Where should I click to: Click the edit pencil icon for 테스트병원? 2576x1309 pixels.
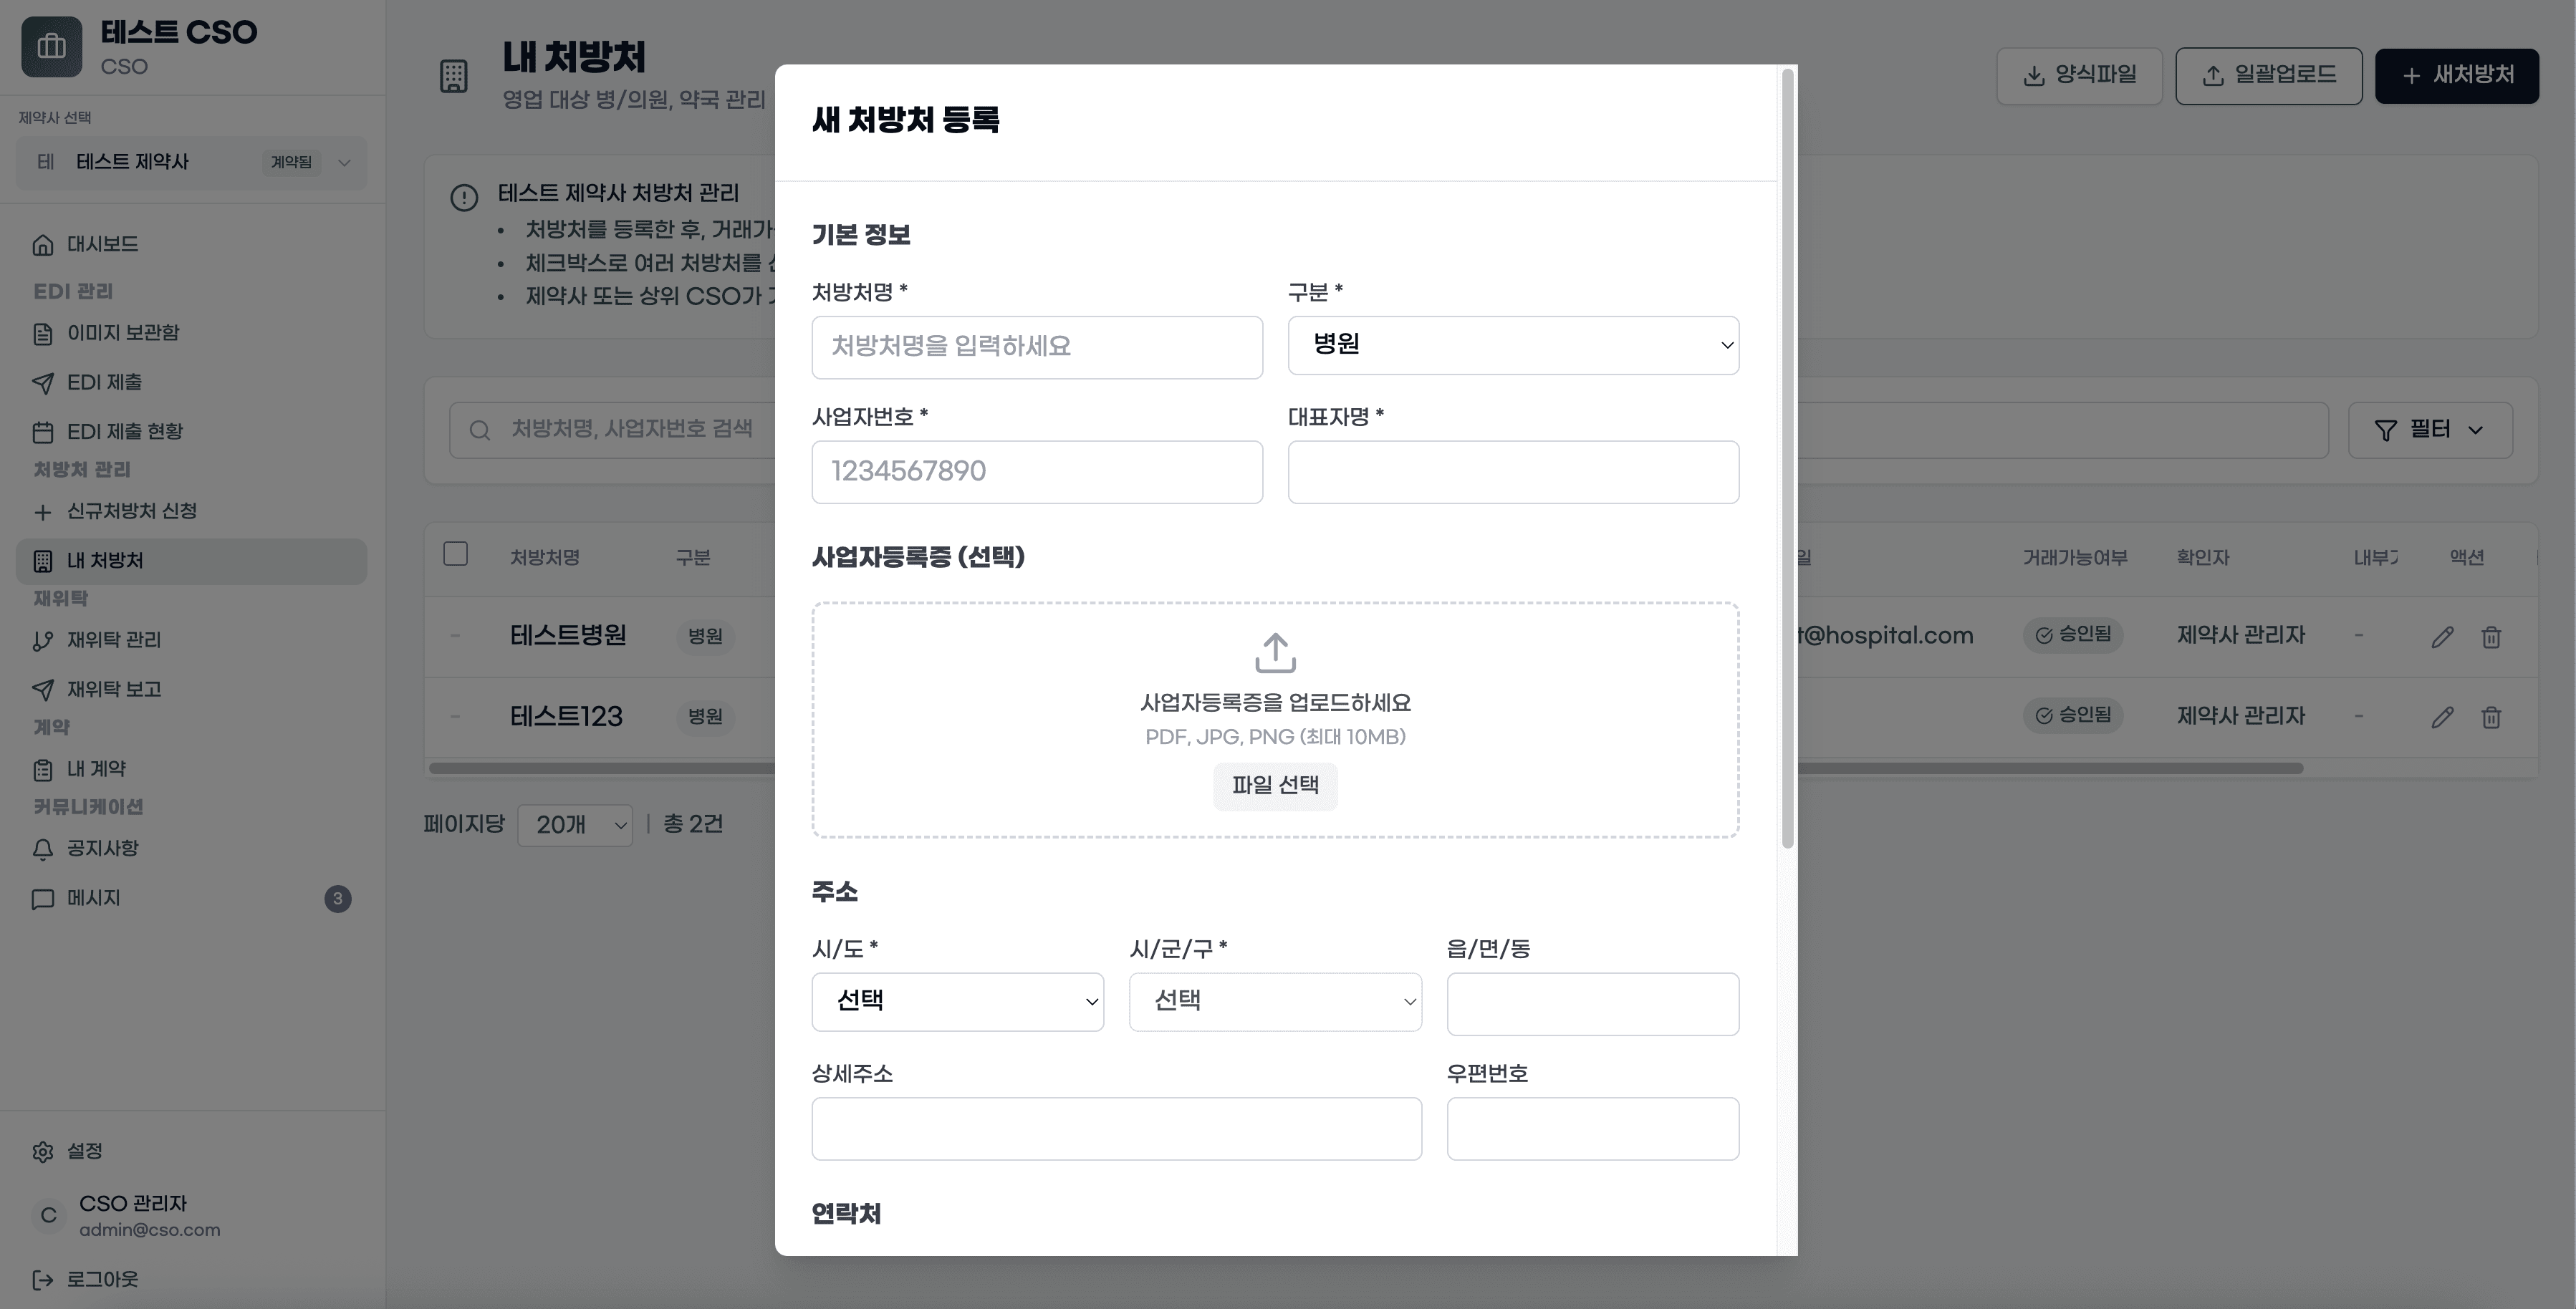[x=2443, y=636]
